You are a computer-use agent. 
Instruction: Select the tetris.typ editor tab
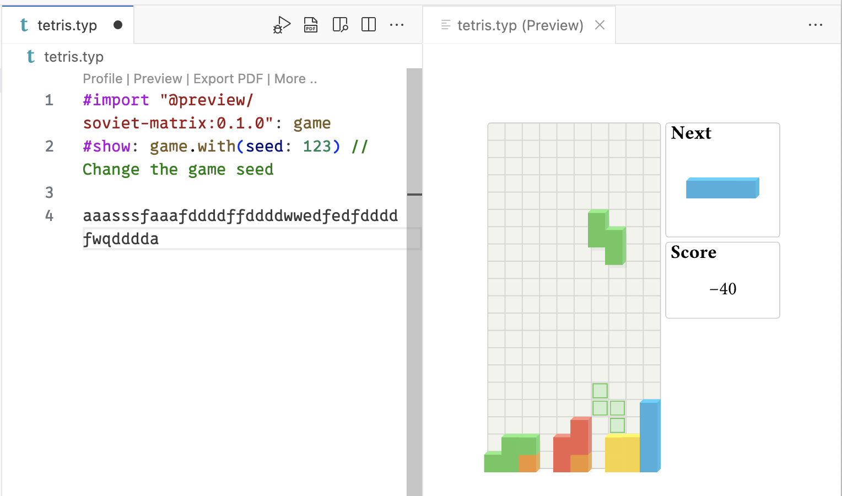click(68, 25)
